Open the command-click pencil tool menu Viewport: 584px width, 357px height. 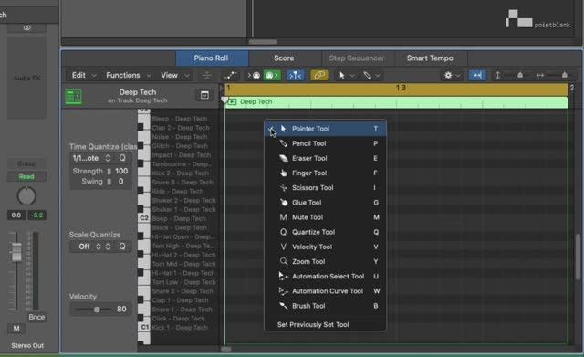tap(371, 76)
